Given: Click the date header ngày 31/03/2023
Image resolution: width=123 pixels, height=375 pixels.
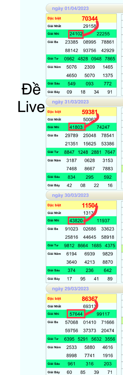Looking at the screenshot, I should point(70,102).
